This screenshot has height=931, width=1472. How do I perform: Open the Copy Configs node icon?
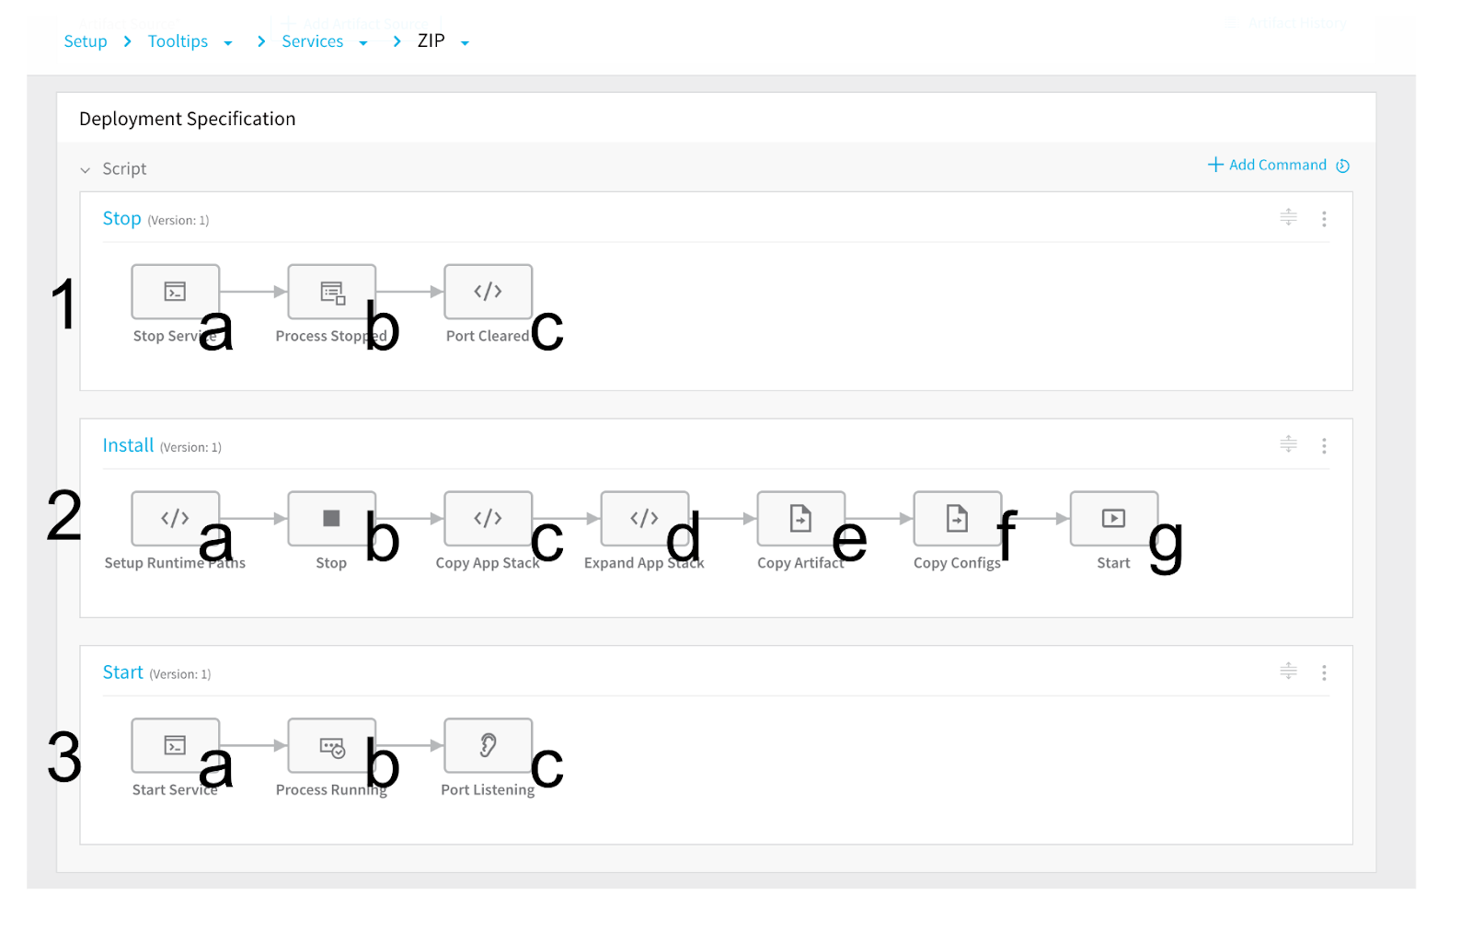pos(957,519)
